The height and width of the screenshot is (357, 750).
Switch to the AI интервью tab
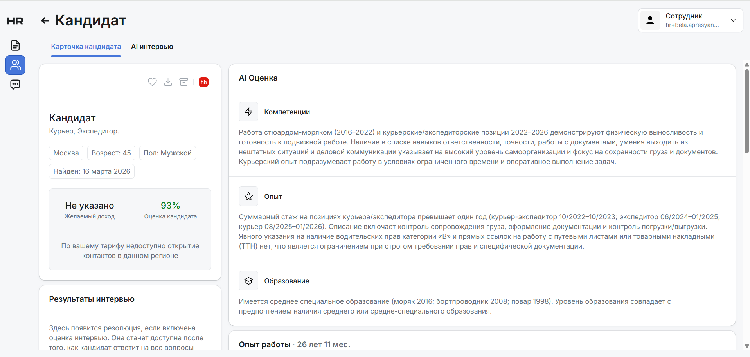pyautogui.click(x=152, y=47)
